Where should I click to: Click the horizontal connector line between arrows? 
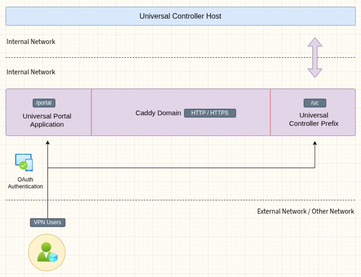tap(181, 168)
